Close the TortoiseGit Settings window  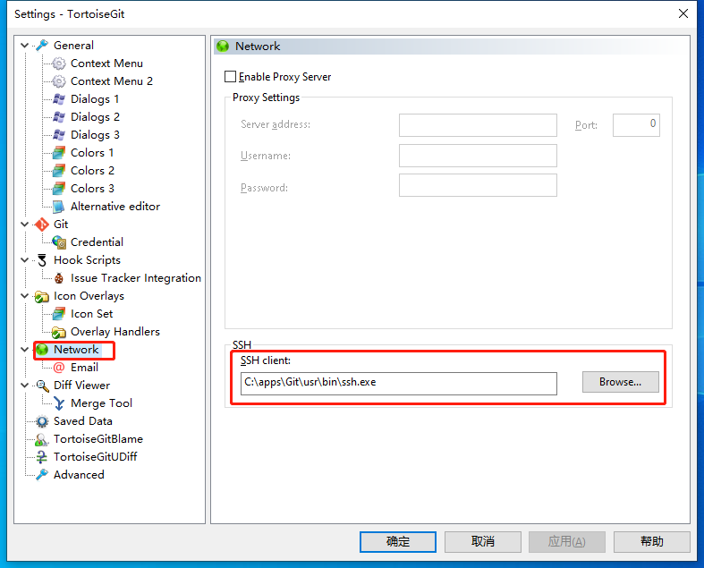coord(683,14)
